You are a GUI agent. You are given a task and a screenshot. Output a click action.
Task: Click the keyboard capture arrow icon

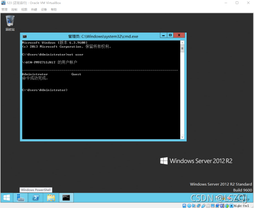tap(232, 206)
